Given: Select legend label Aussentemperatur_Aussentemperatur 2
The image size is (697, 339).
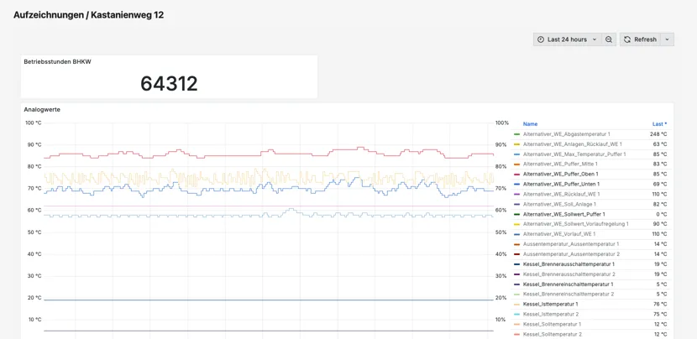Looking at the screenshot, I should 571,254.
